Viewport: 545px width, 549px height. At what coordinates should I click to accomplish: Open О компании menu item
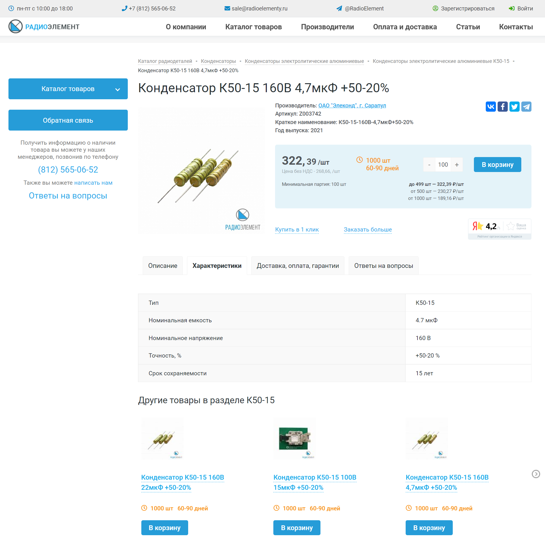pos(186,27)
